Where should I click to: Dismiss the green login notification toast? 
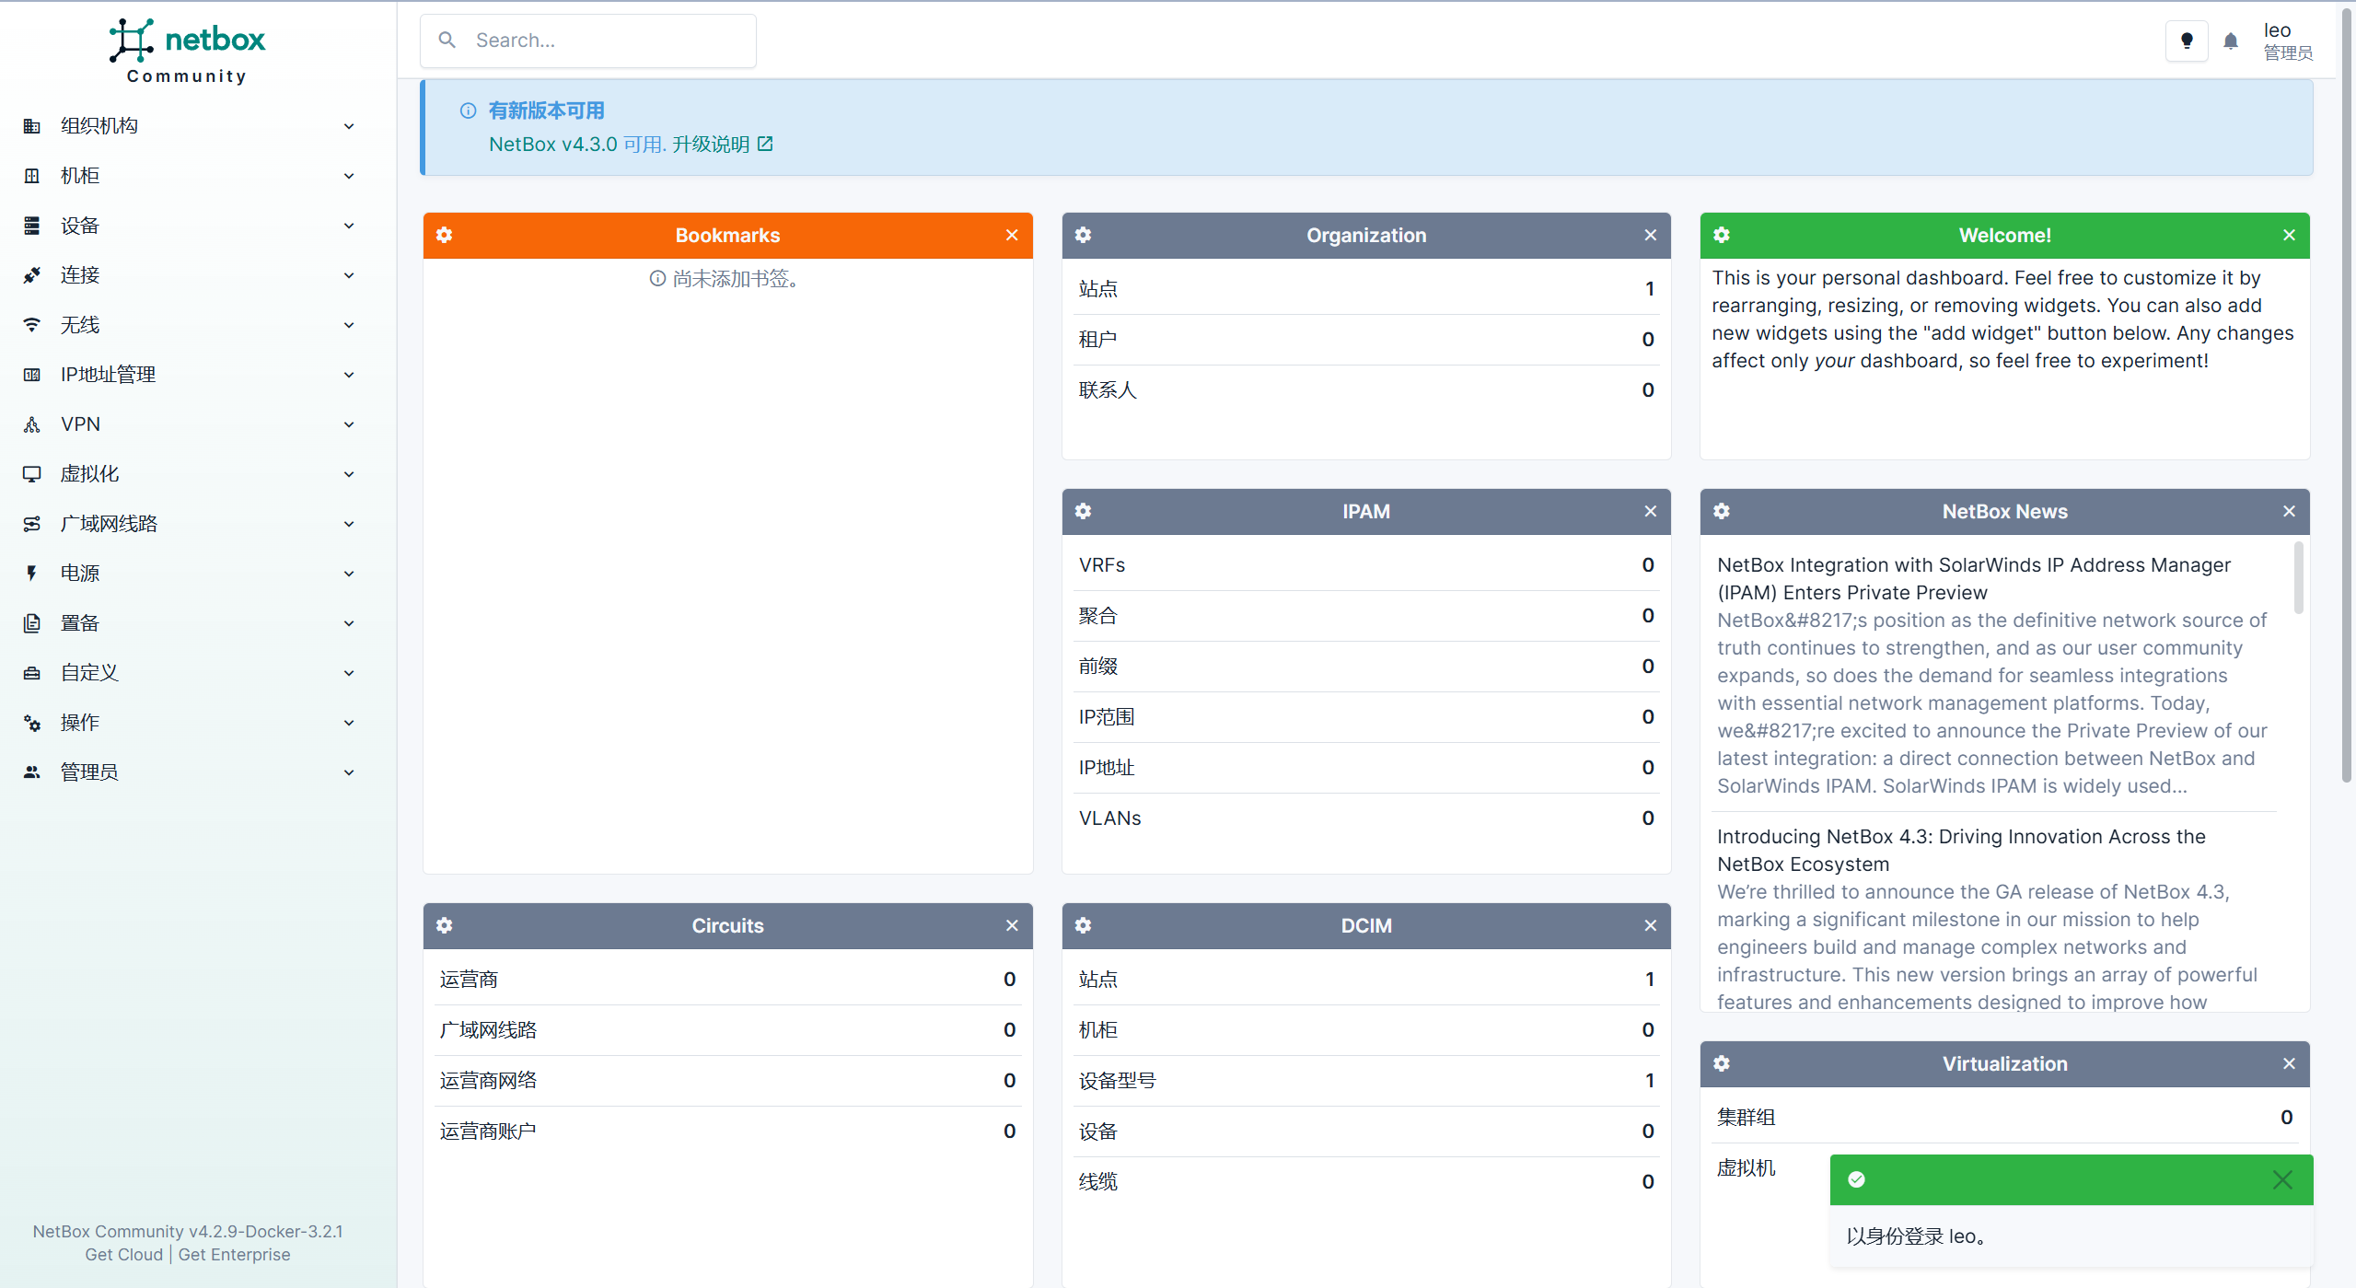pos(2282,1180)
